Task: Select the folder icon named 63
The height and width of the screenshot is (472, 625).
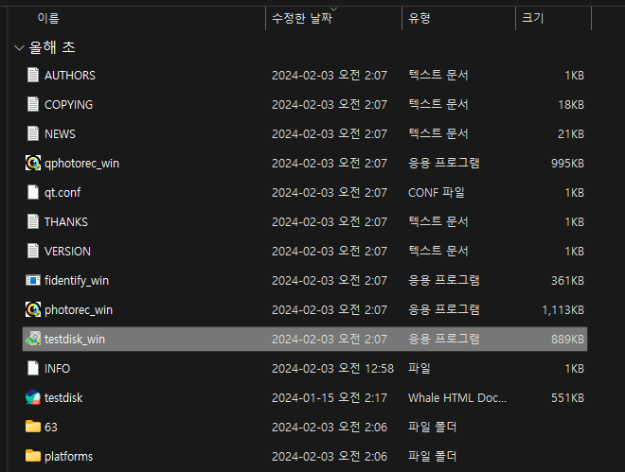Action: (x=33, y=427)
